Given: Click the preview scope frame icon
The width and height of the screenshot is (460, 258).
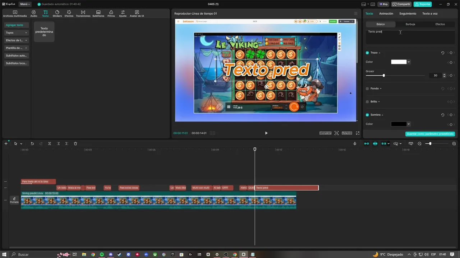Looking at the screenshot, I should (x=336, y=133).
